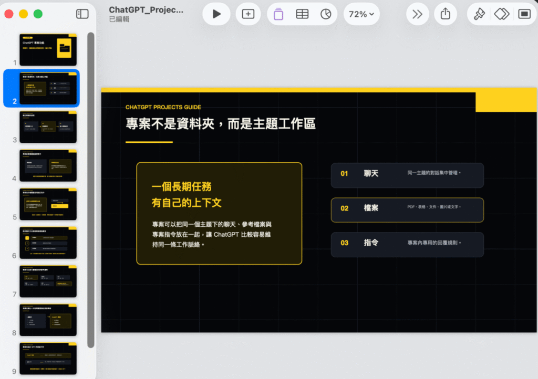
Task: Select slide 2 thumbnail
Action: (x=48, y=88)
